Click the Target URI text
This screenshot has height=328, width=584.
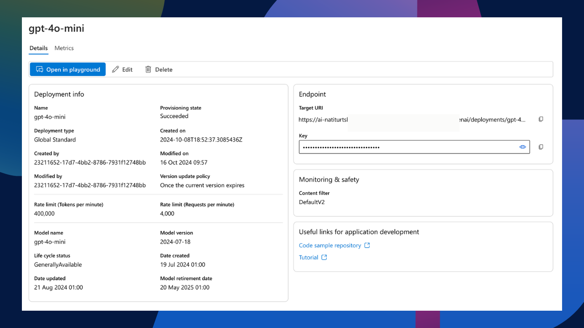click(x=412, y=120)
